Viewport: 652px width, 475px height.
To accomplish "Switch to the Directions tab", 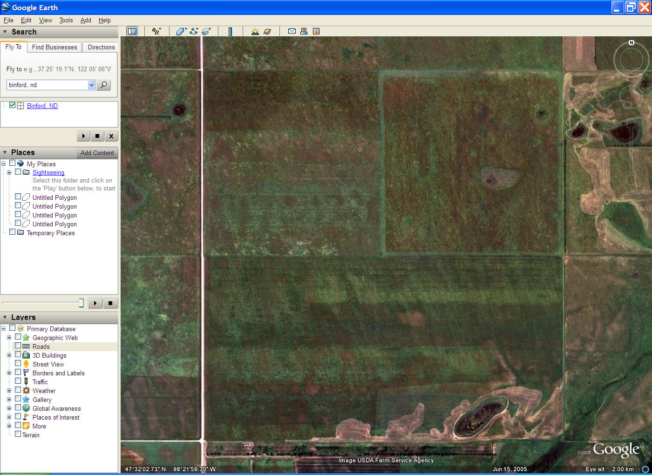I will [101, 47].
